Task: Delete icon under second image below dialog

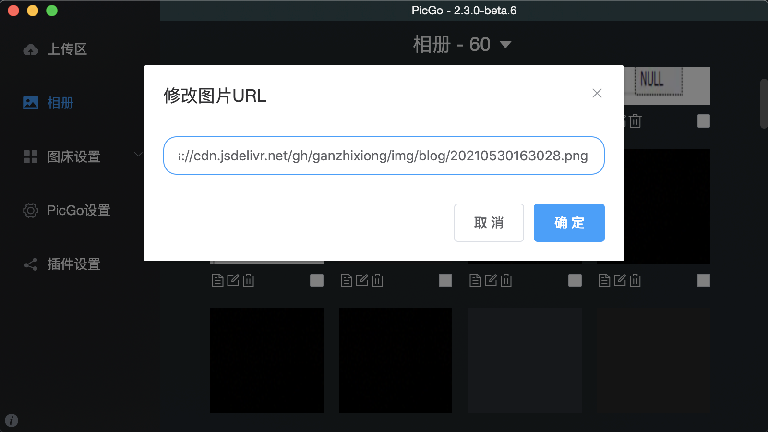Action: point(377,280)
